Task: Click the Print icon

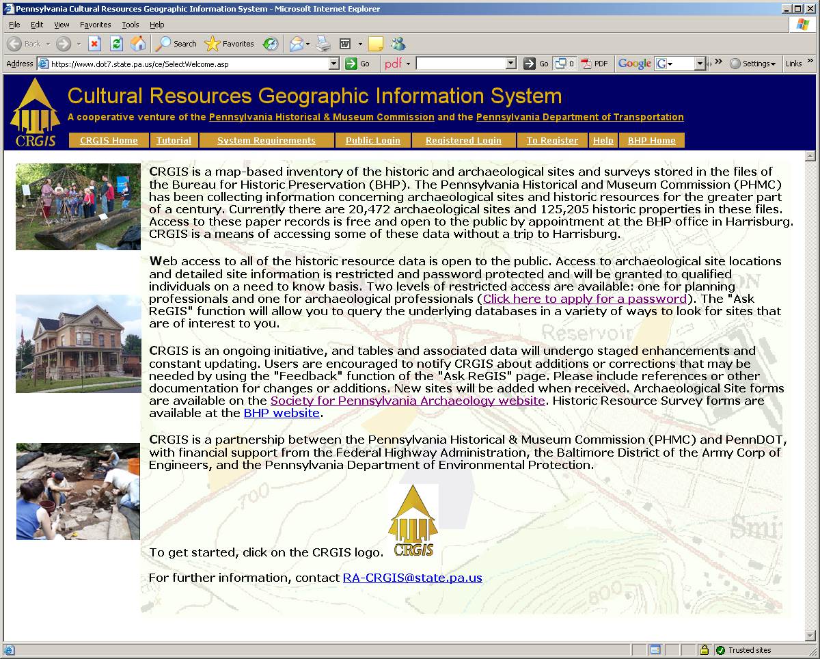Action: (x=323, y=44)
